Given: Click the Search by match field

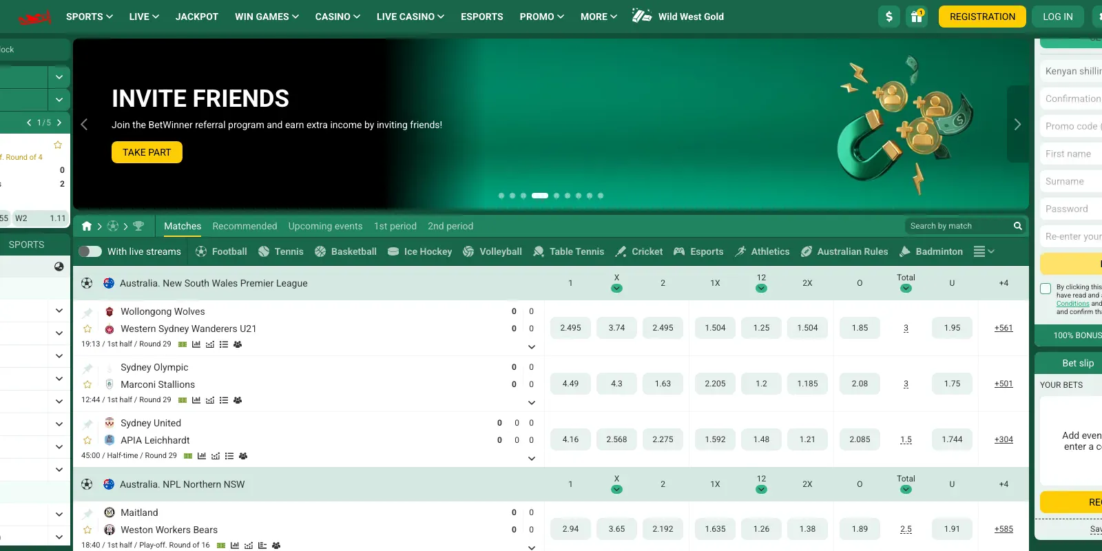Looking at the screenshot, I should point(957,226).
